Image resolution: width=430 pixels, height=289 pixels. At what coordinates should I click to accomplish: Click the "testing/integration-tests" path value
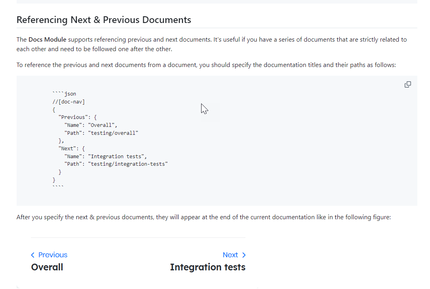point(128,164)
